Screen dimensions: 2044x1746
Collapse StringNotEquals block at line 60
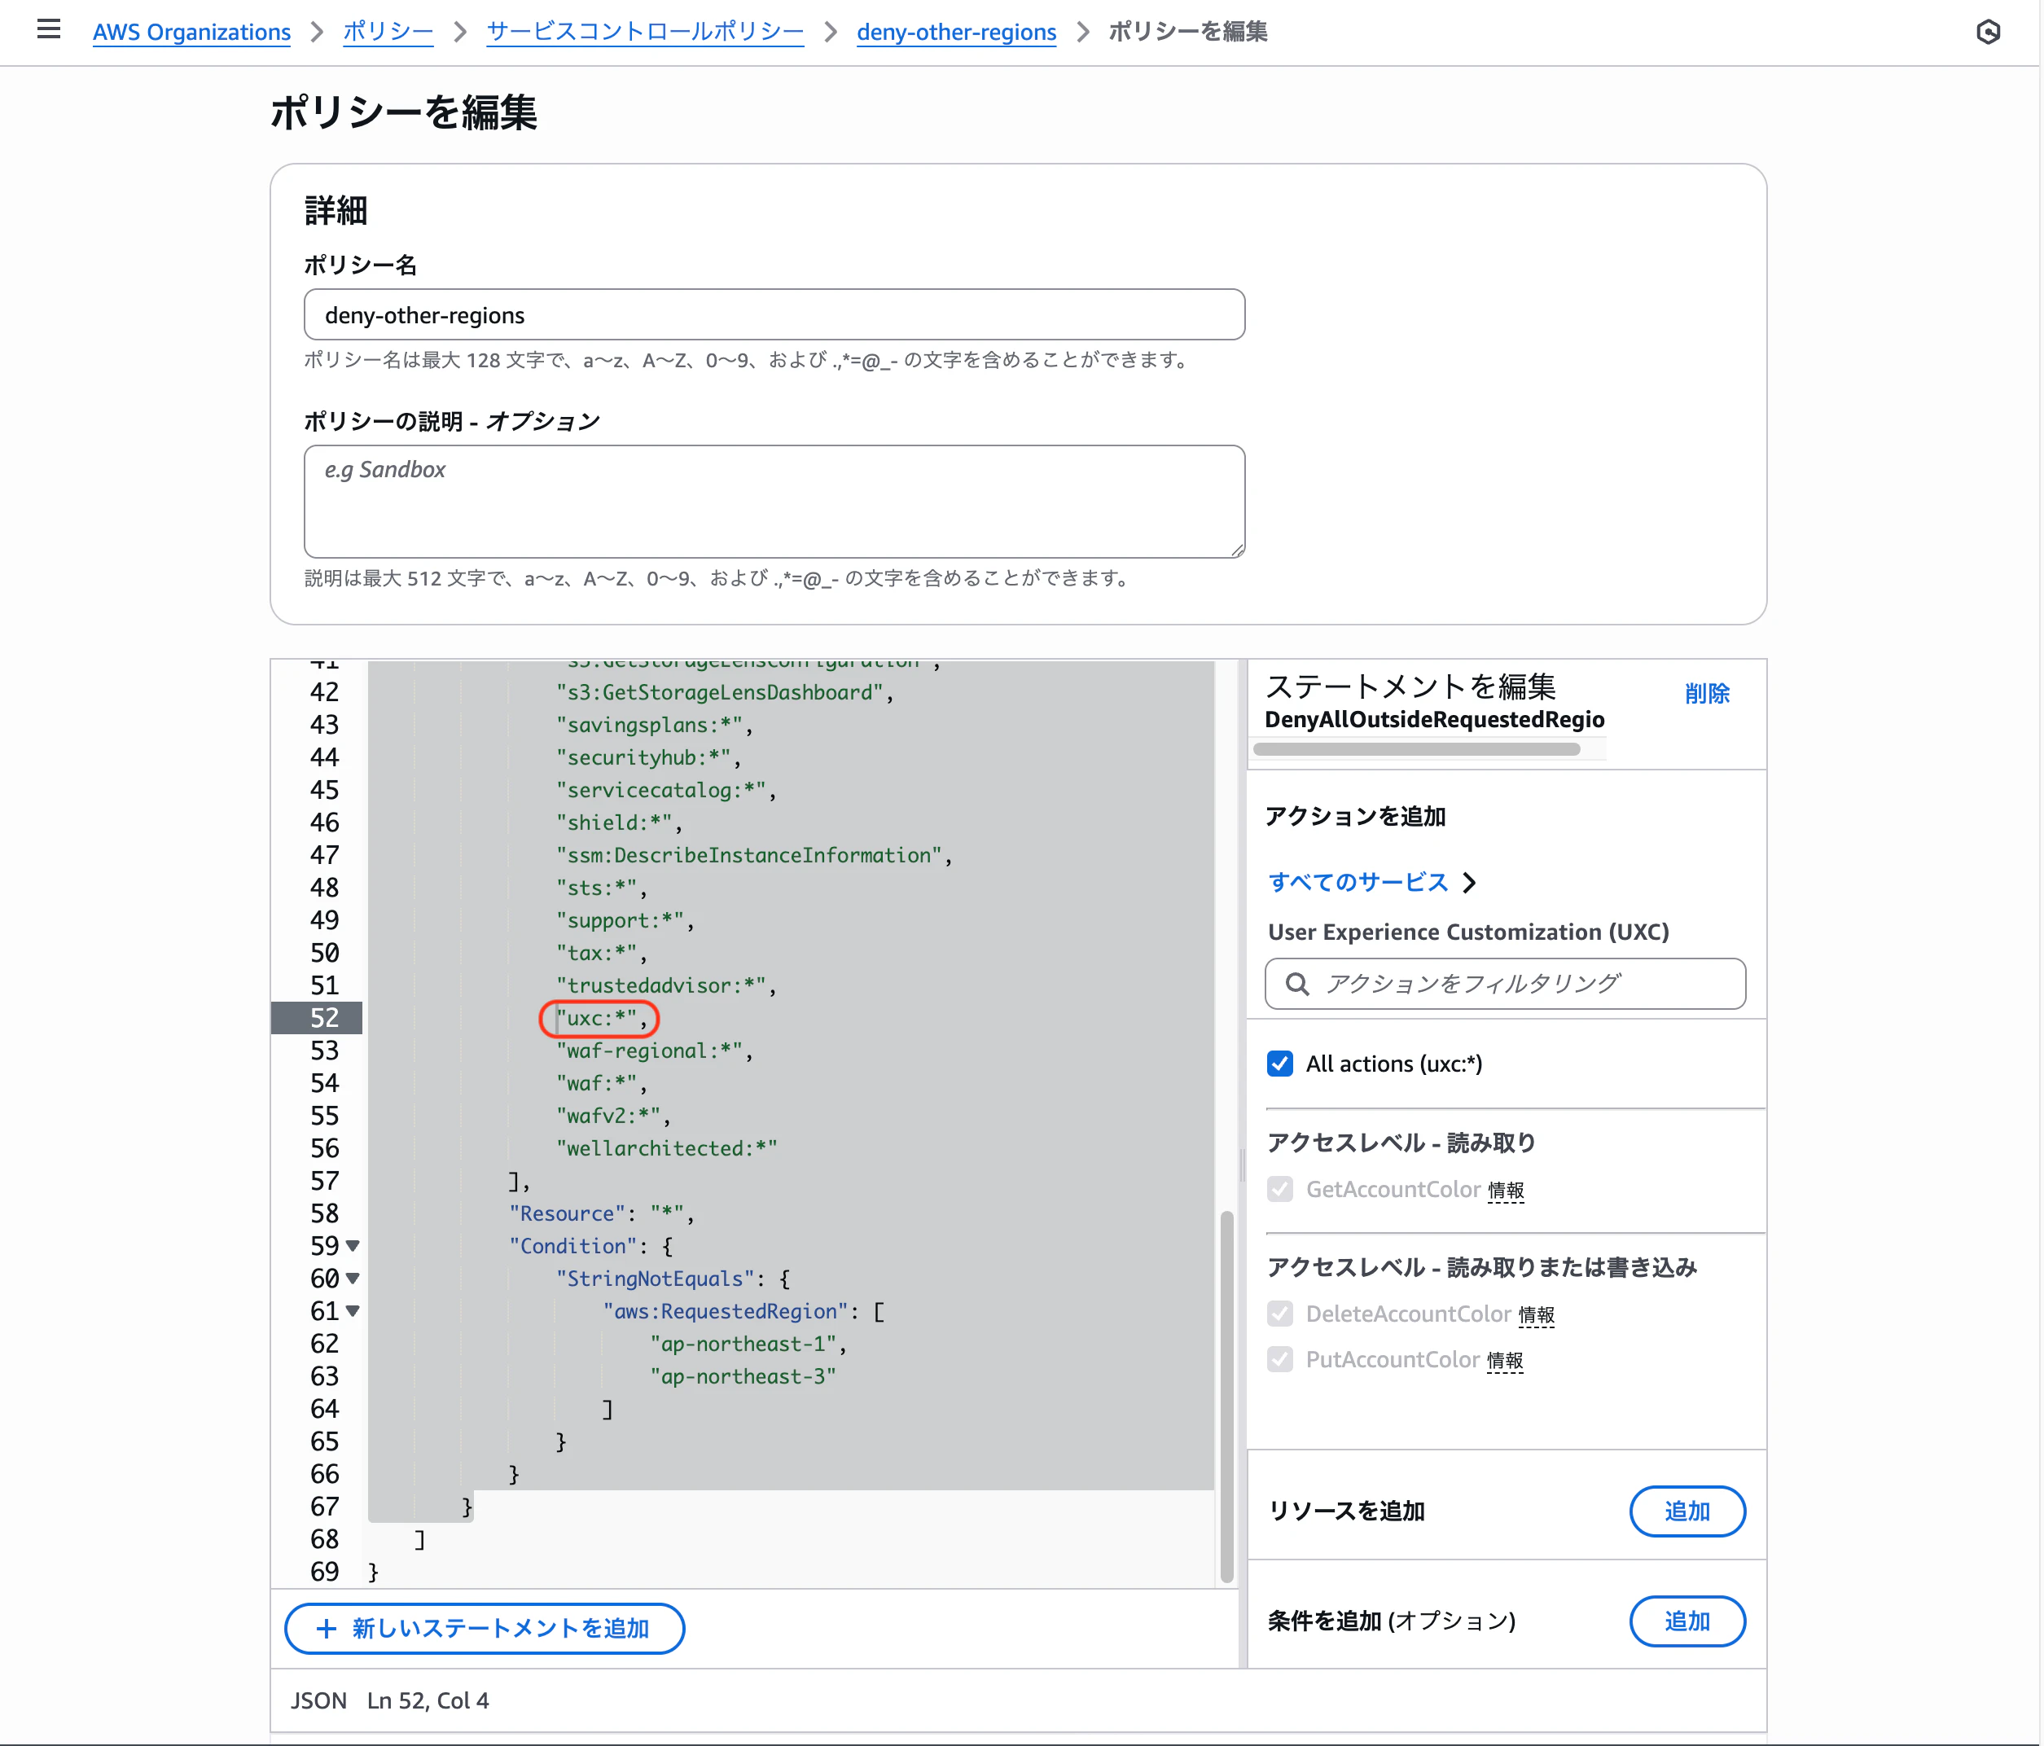coord(353,1279)
